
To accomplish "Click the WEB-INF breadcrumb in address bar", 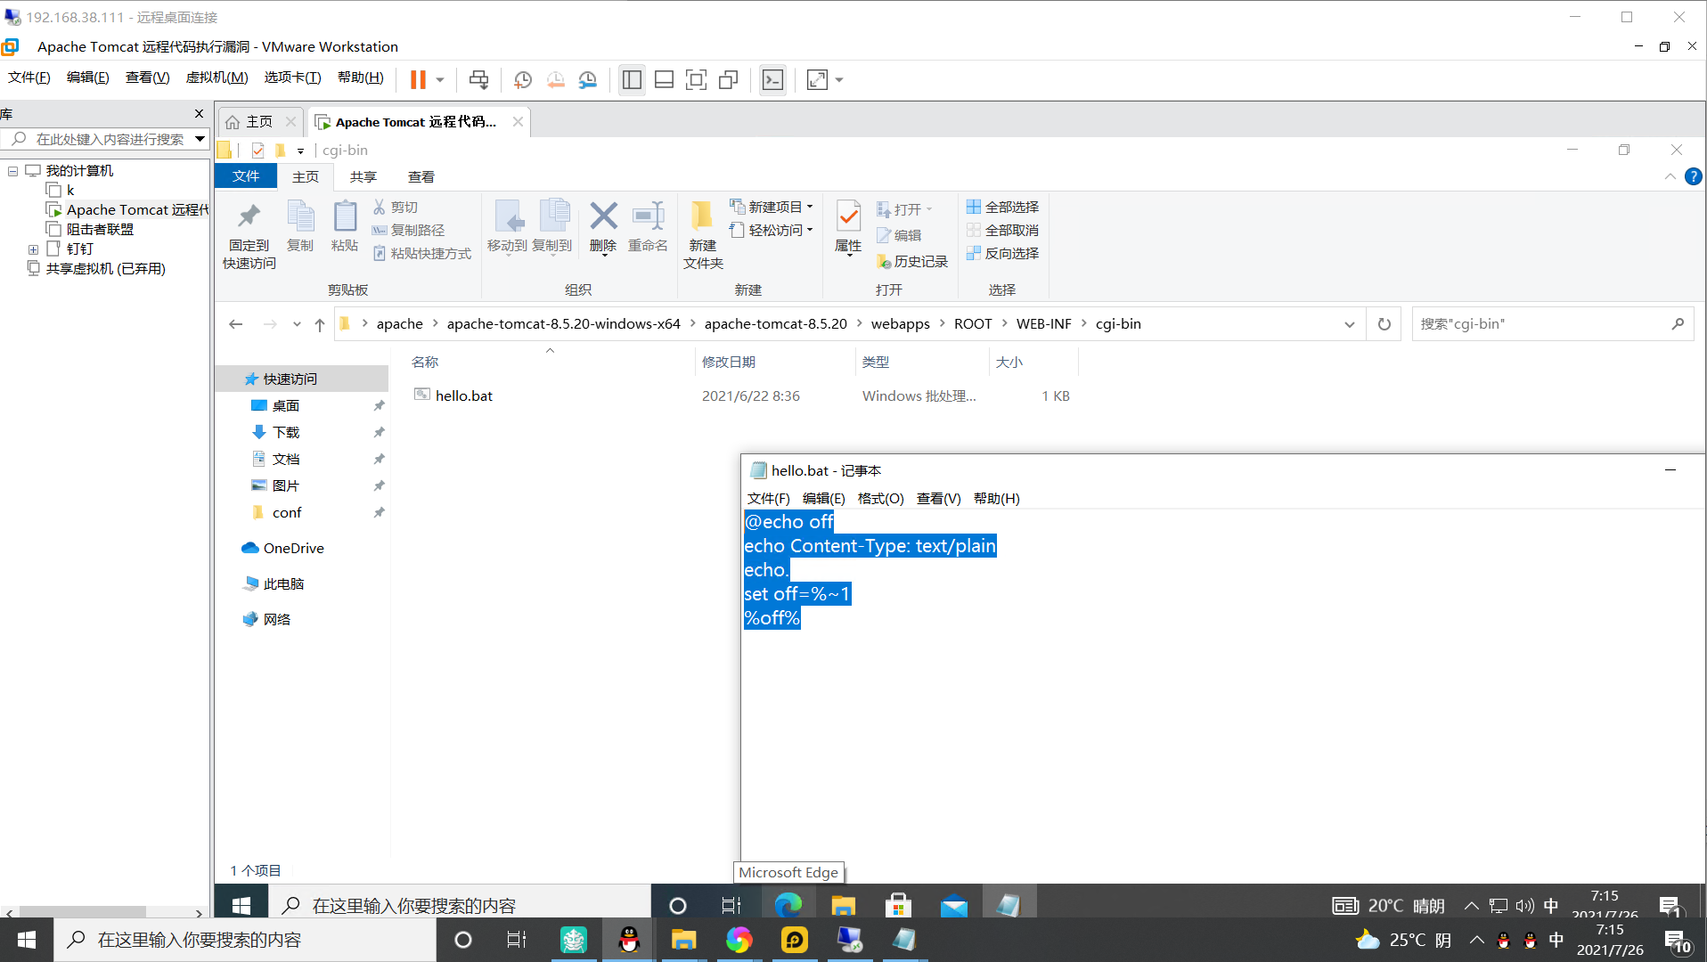I will (x=1043, y=324).
